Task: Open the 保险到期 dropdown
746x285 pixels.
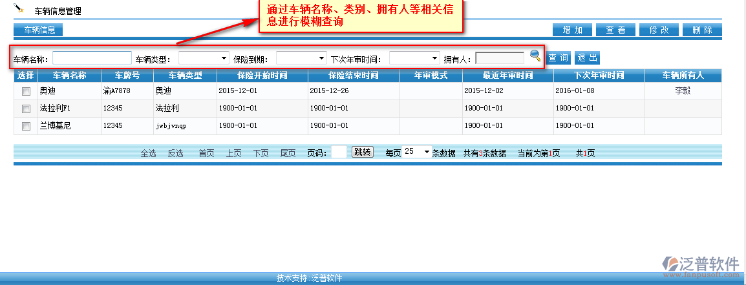Action: [x=301, y=58]
